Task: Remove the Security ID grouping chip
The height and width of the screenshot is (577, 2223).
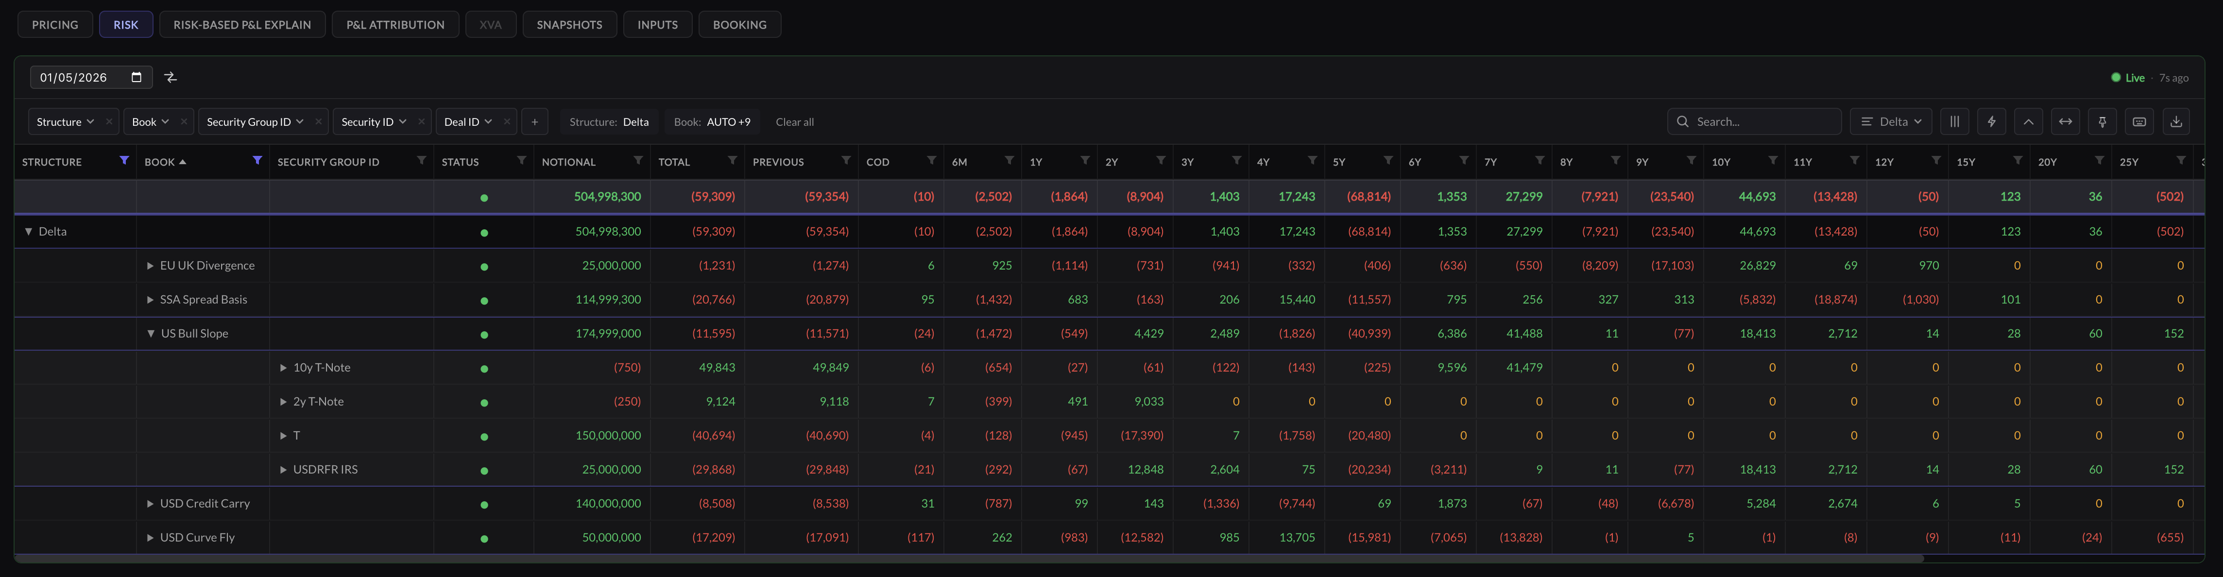Action: [x=421, y=121]
